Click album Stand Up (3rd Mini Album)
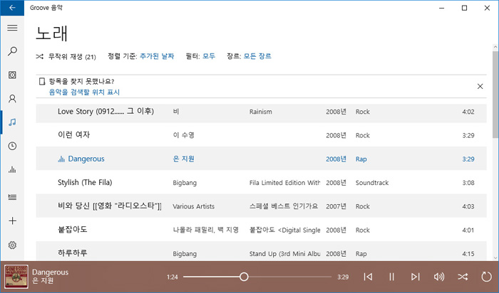This screenshot has height=293, width=499. (x=285, y=254)
